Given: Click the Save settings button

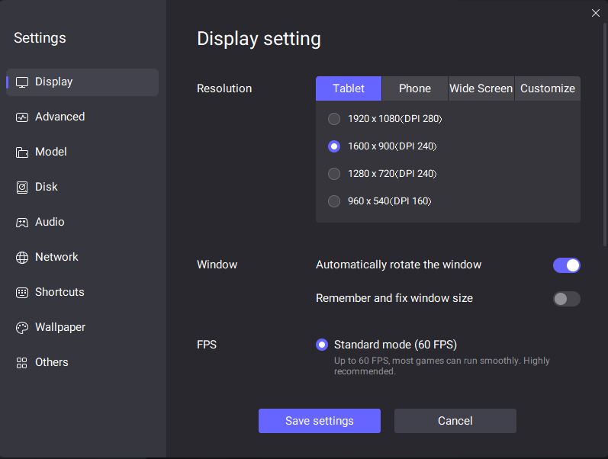Looking at the screenshot, I should 319,421.
